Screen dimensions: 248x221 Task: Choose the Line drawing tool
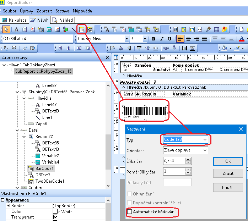click(74, 29)
